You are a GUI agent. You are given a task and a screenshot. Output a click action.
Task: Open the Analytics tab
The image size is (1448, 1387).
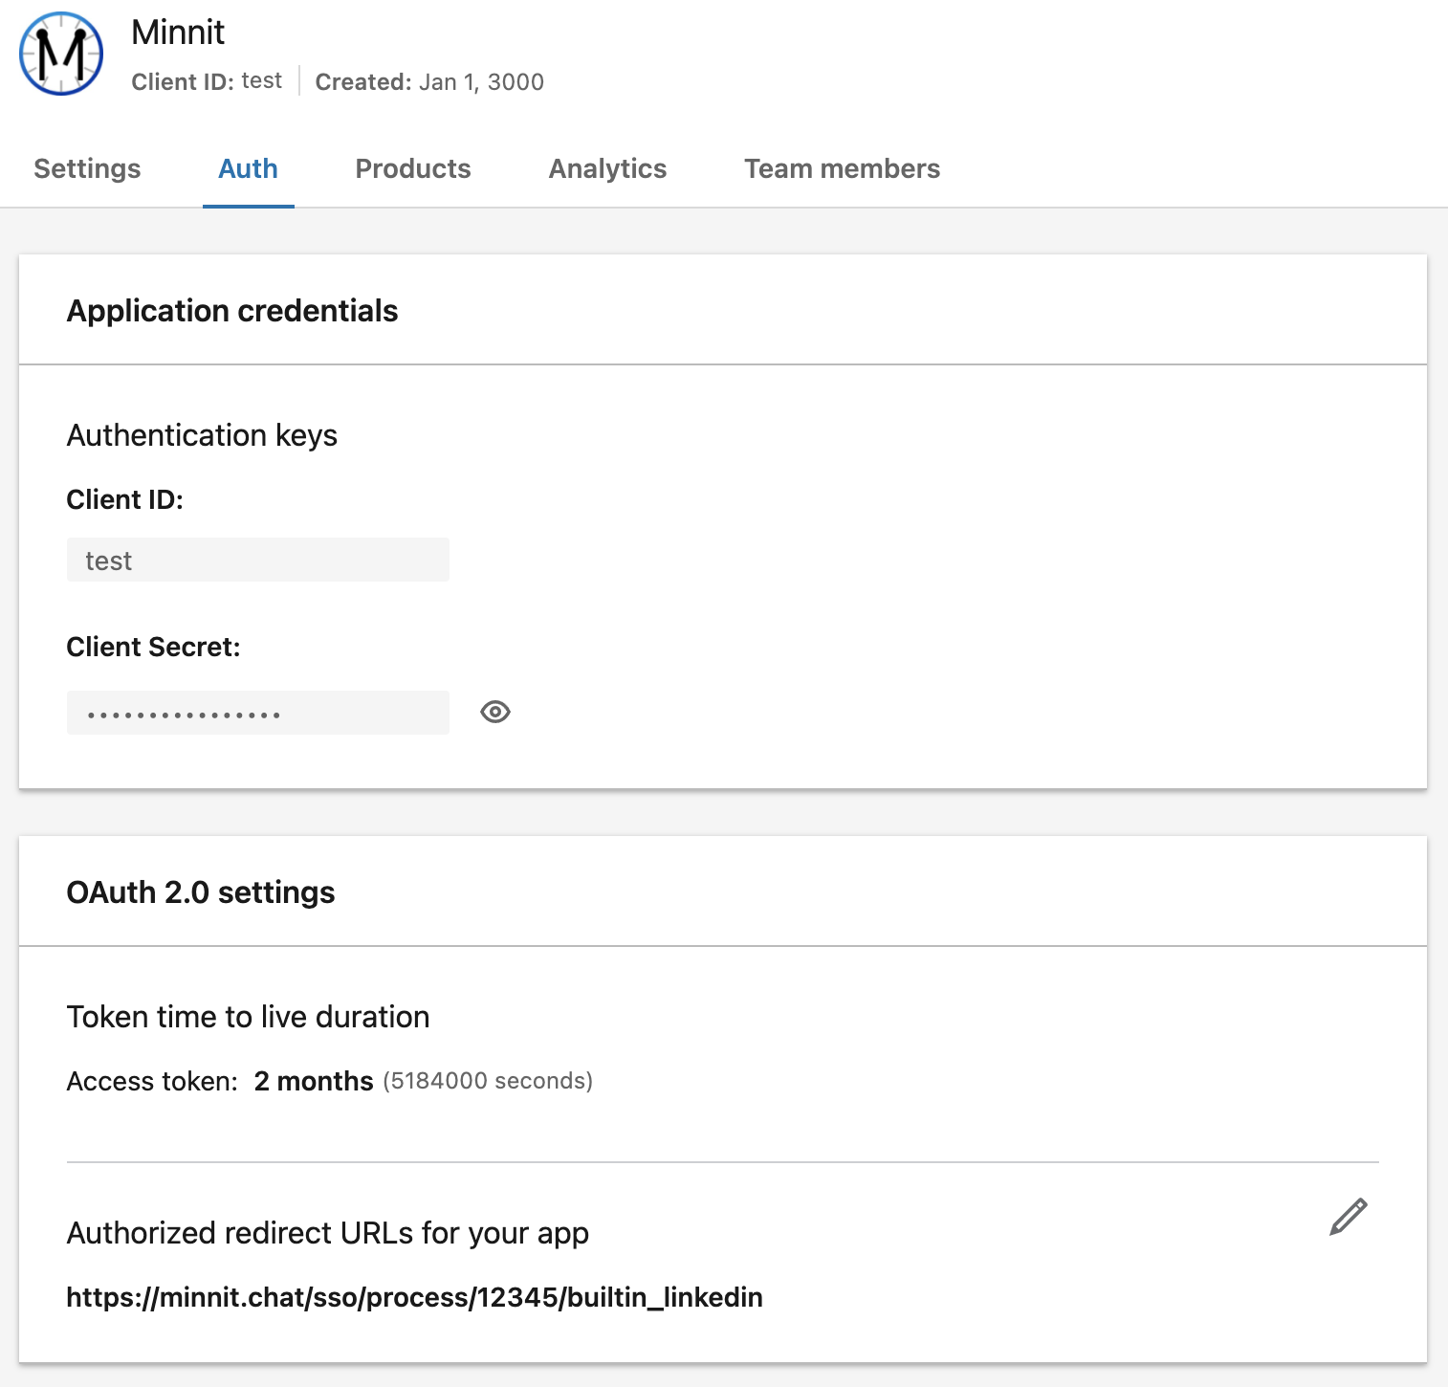coord(607,168)
